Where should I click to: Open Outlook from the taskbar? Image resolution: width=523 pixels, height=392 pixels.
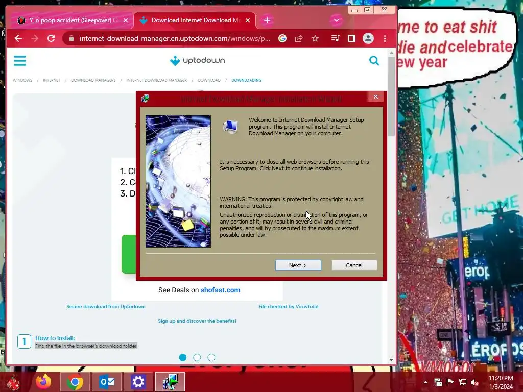[x=106, y=382]
